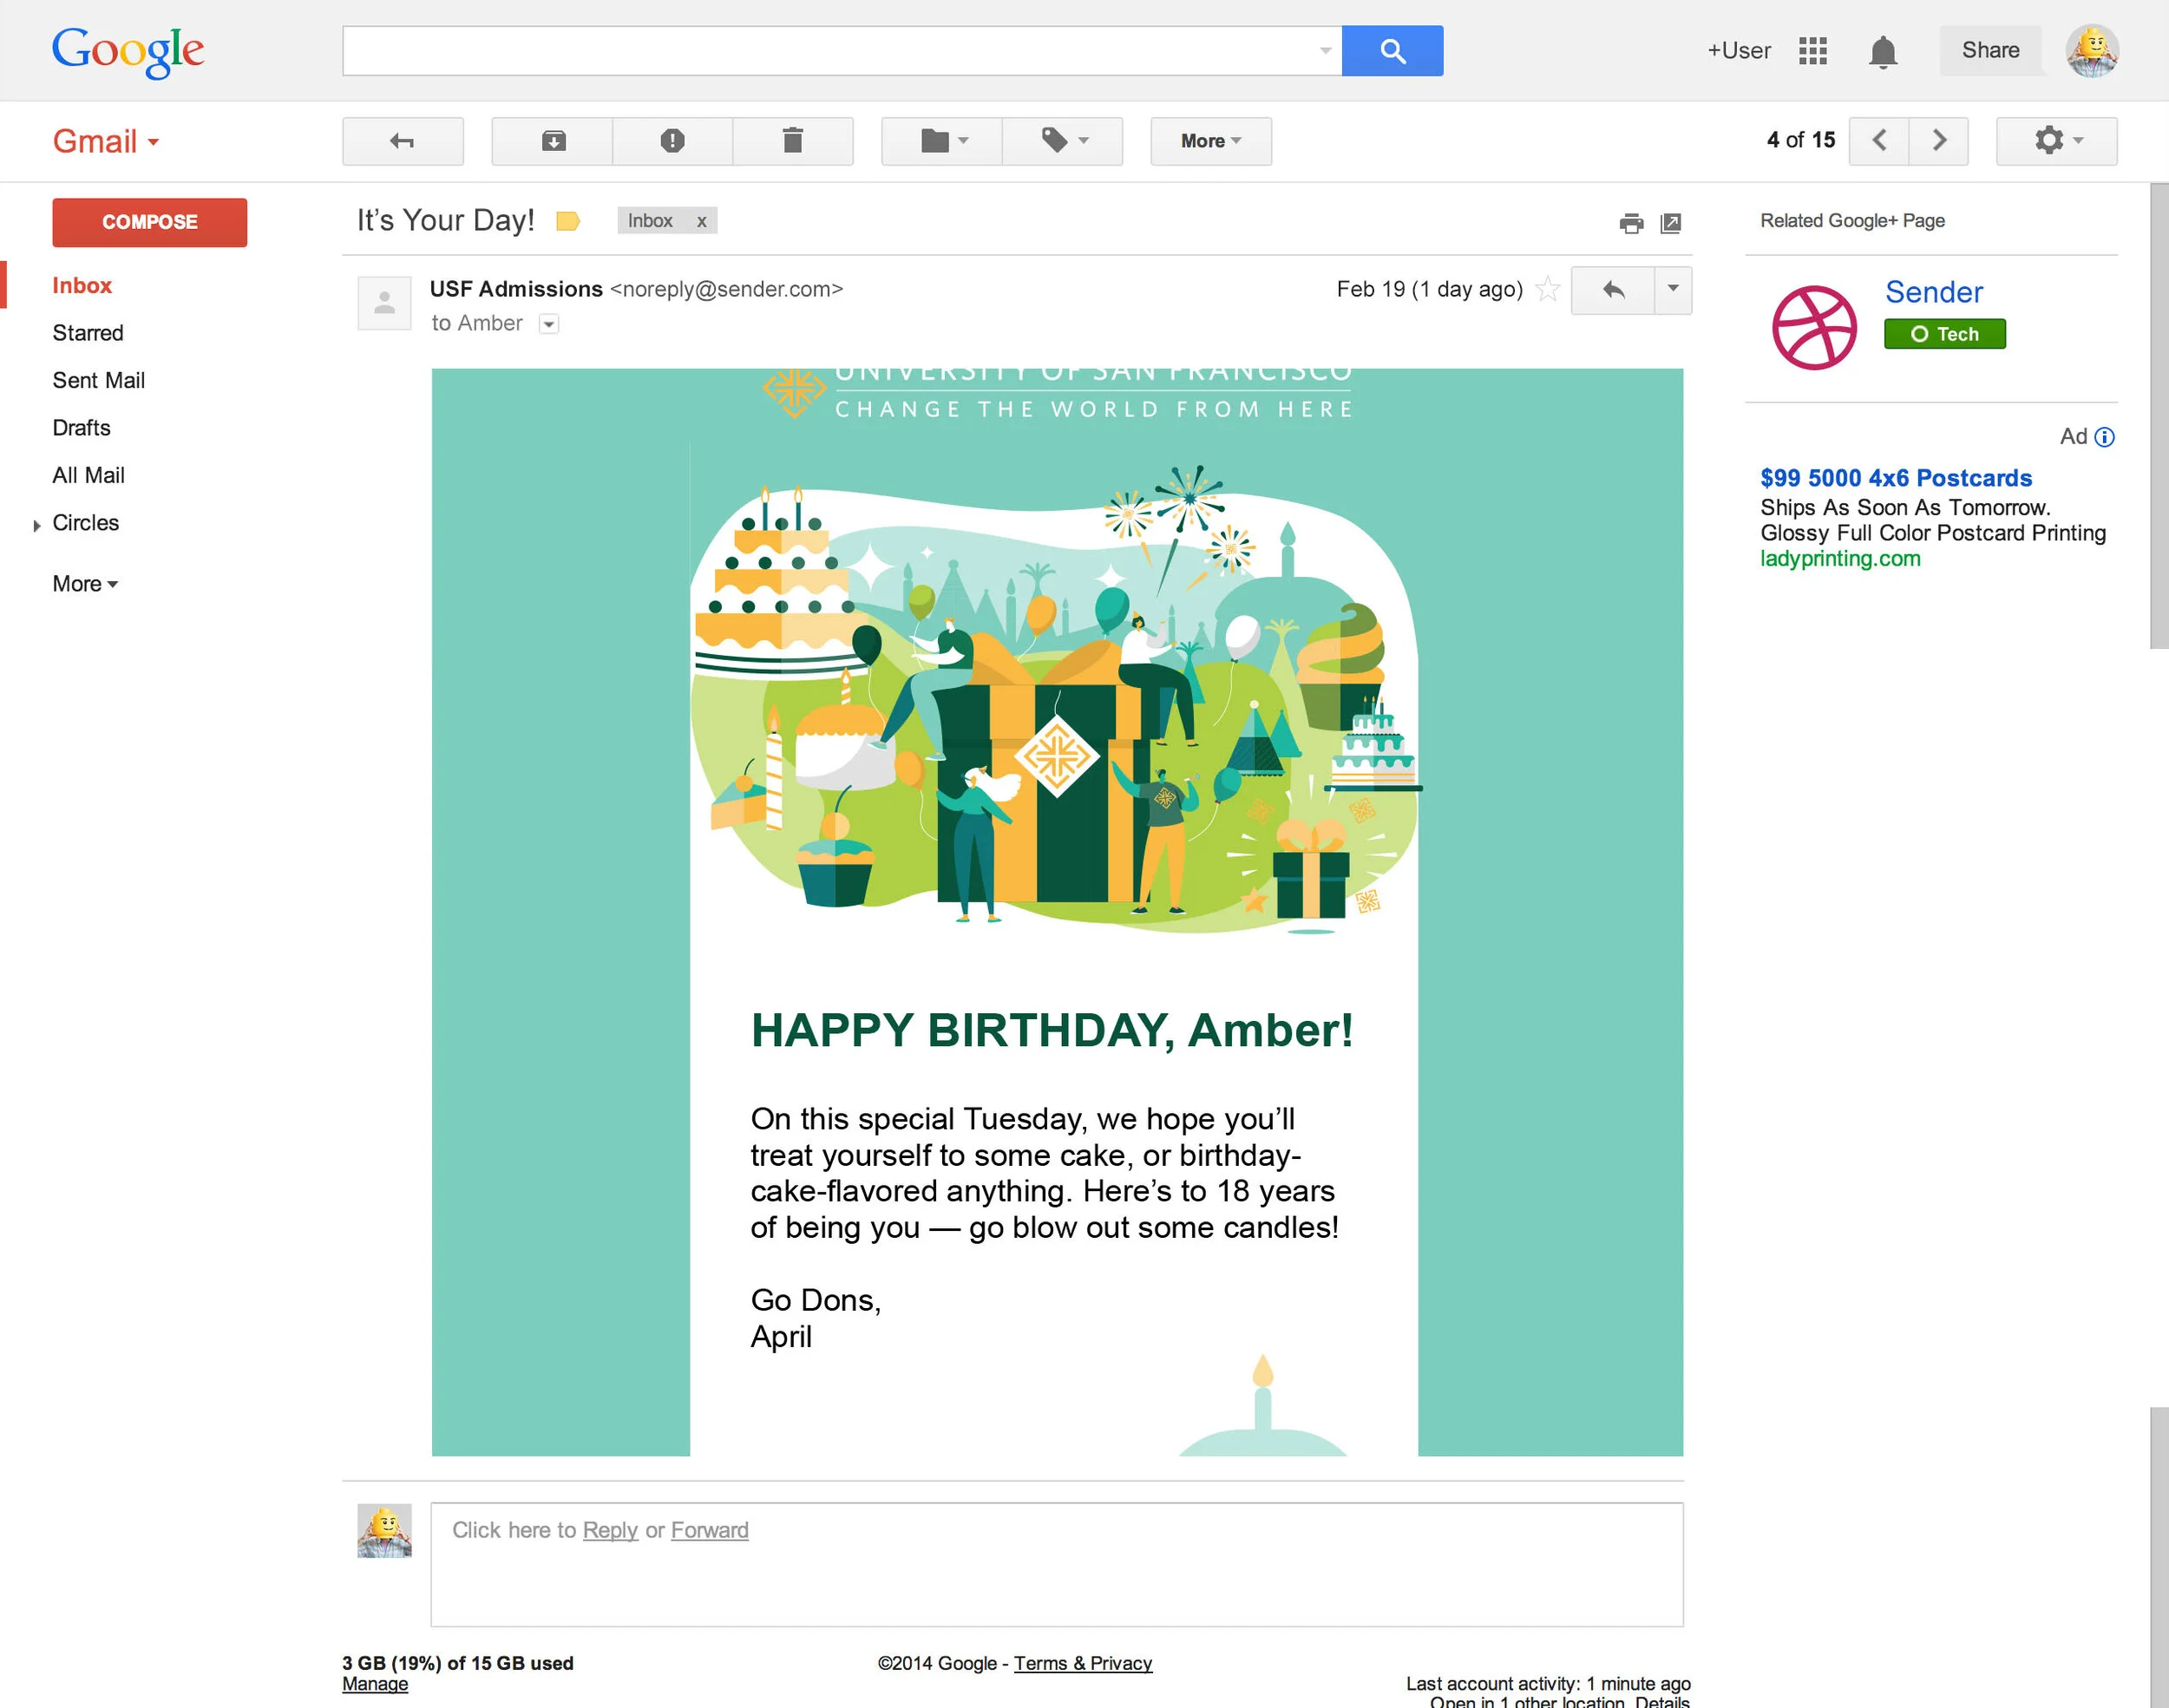Open the Sent Mail folder
Screen dimensions: 2169x1708
click(x=99, y=381)
